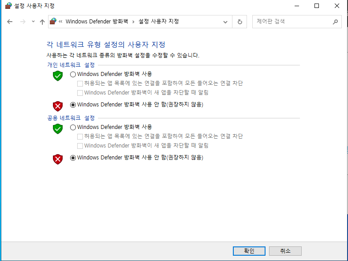This screenshot has width=348, height=261.
Task: Open the recent locations dropdown arrow
Action: coord(33,22)
